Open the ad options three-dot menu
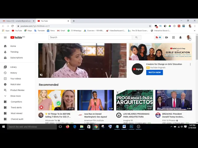This screenshot has height=148, width=198. (x=190, y=64)
